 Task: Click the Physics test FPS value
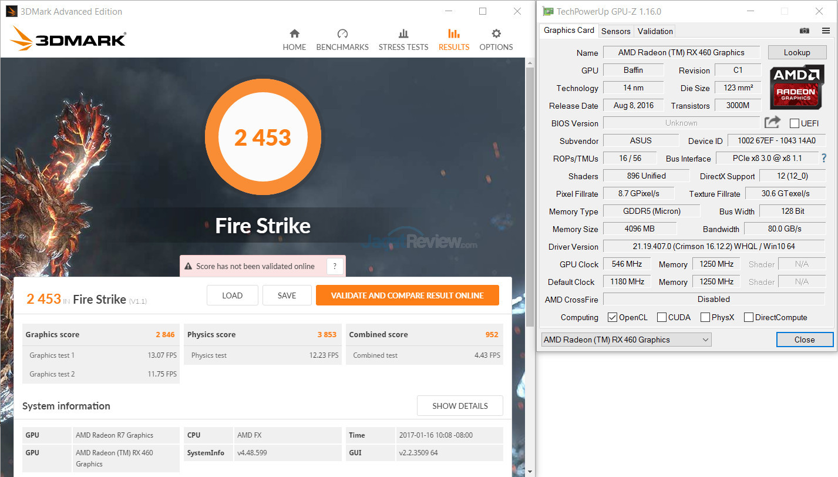click(324, 355)
